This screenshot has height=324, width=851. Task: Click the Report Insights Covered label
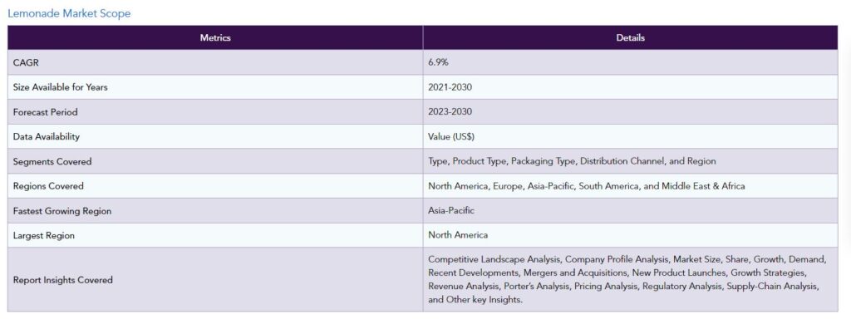63,280
